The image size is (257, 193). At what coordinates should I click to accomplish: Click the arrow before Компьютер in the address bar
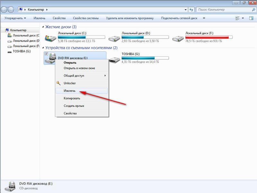click(25, 10)
